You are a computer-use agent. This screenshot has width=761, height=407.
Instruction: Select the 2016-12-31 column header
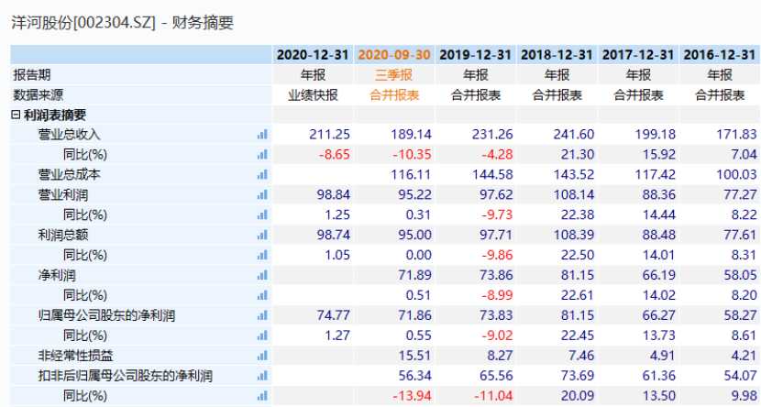720,55
